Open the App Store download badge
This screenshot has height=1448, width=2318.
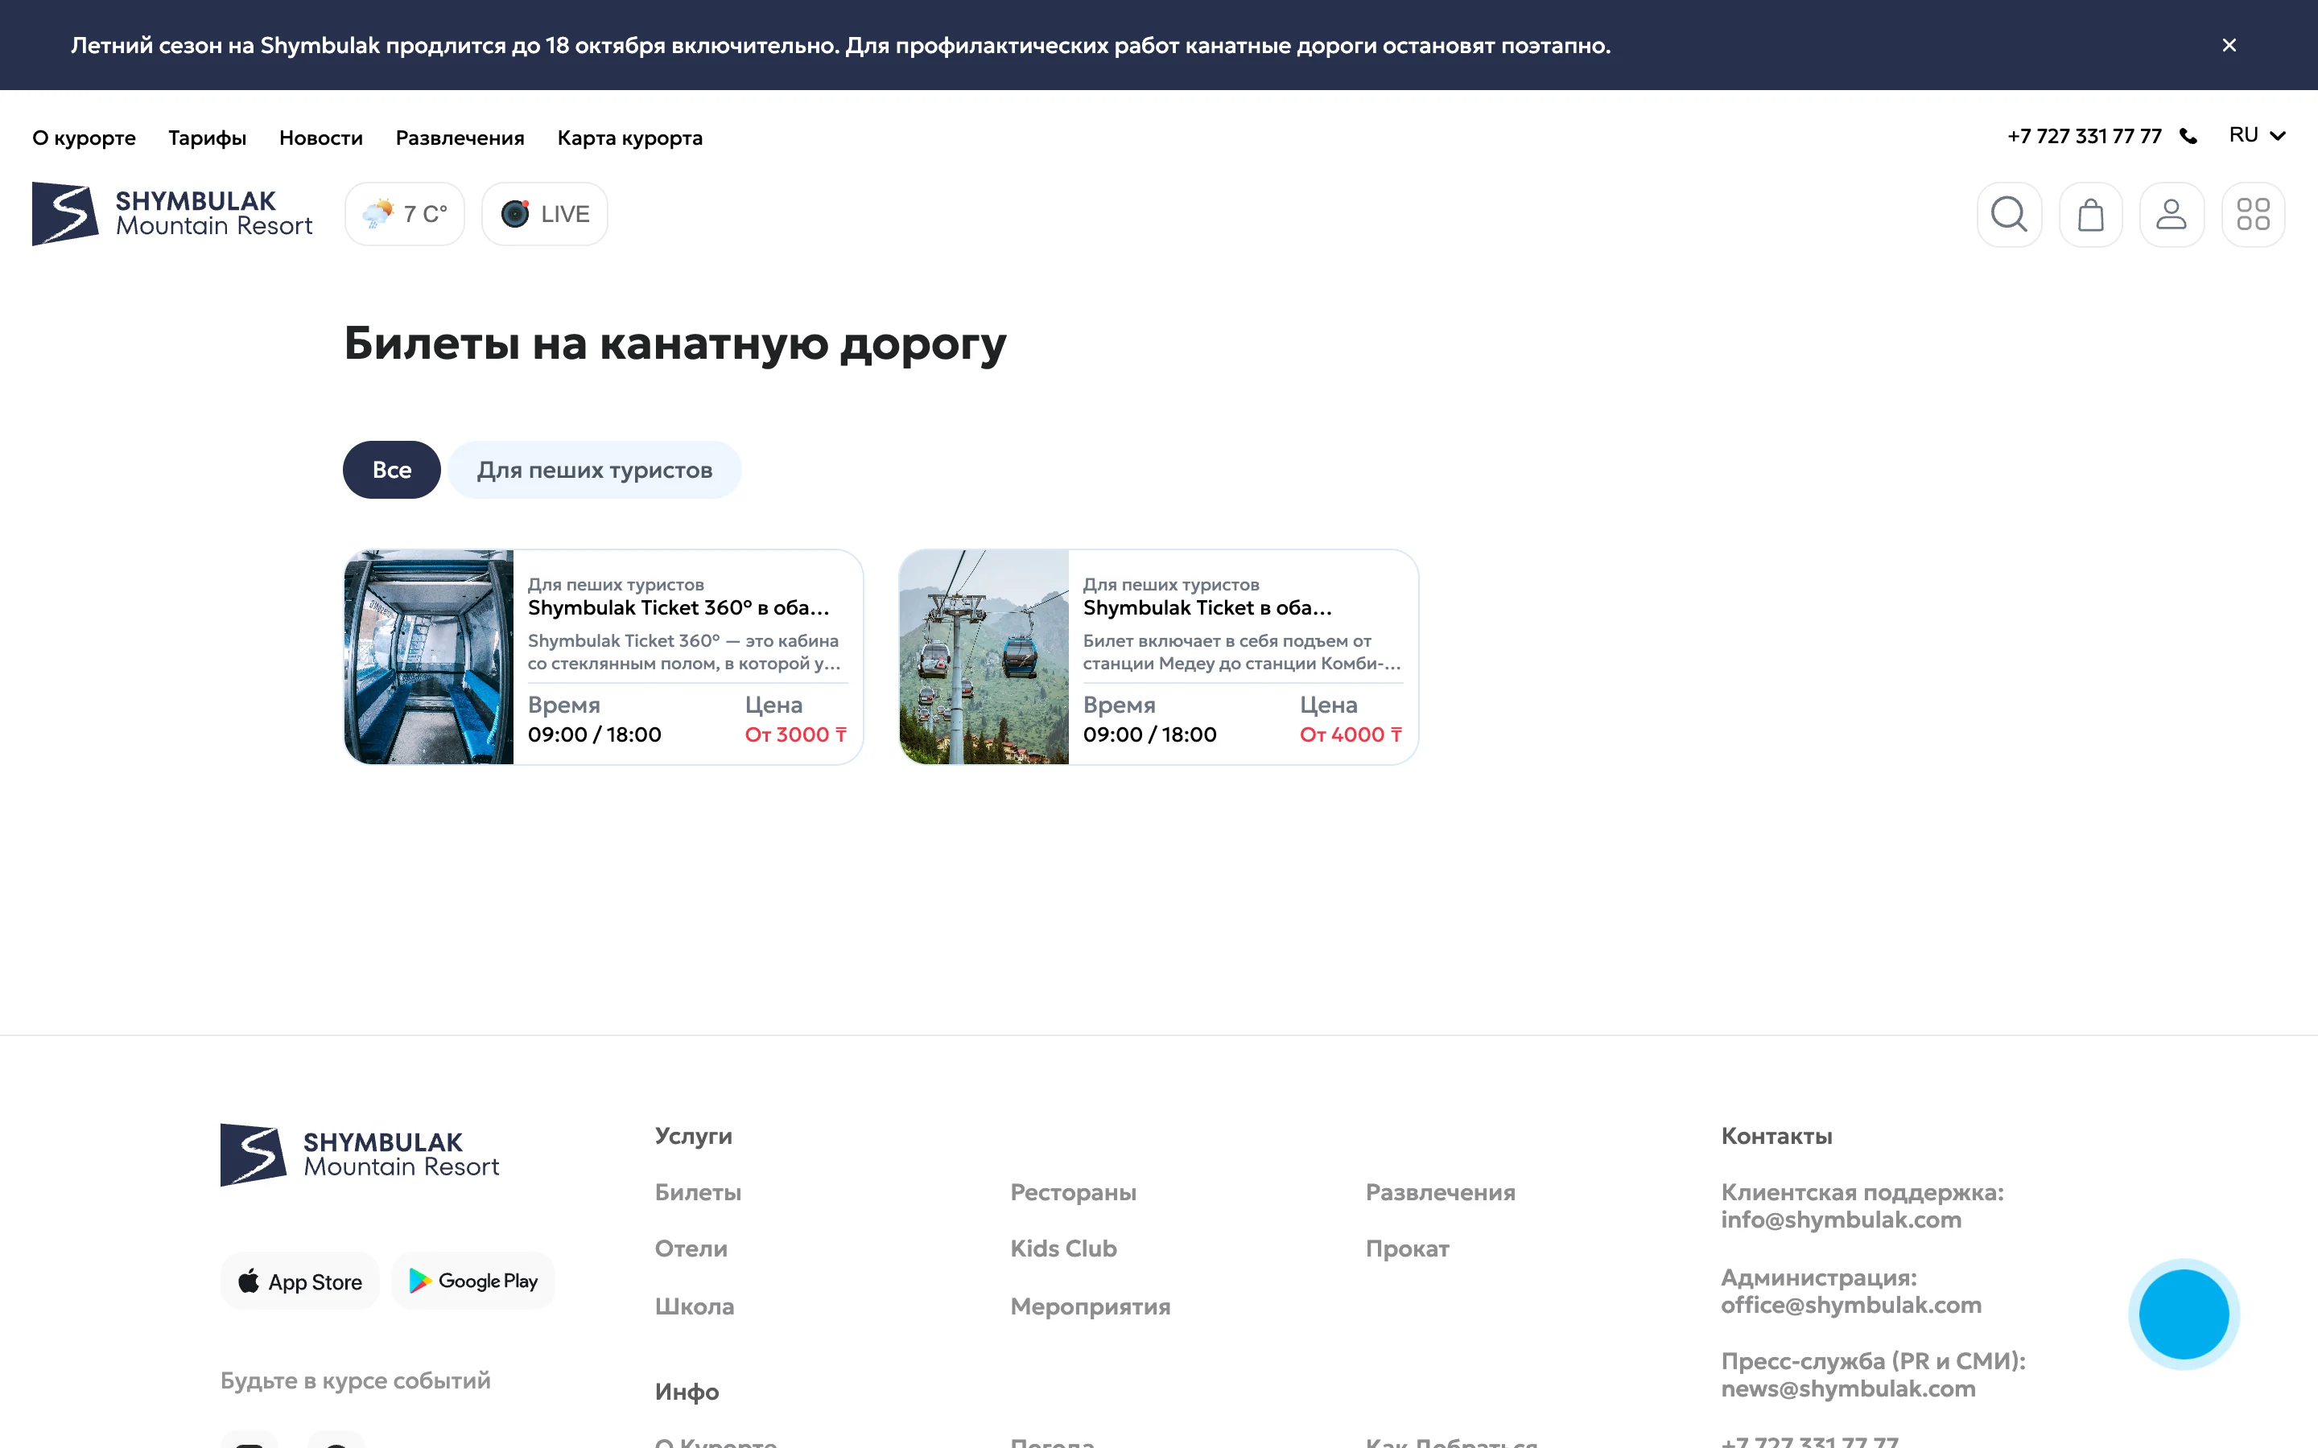coord(299,1281)
